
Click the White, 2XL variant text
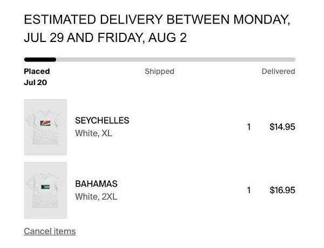click(x=96, y=196)
